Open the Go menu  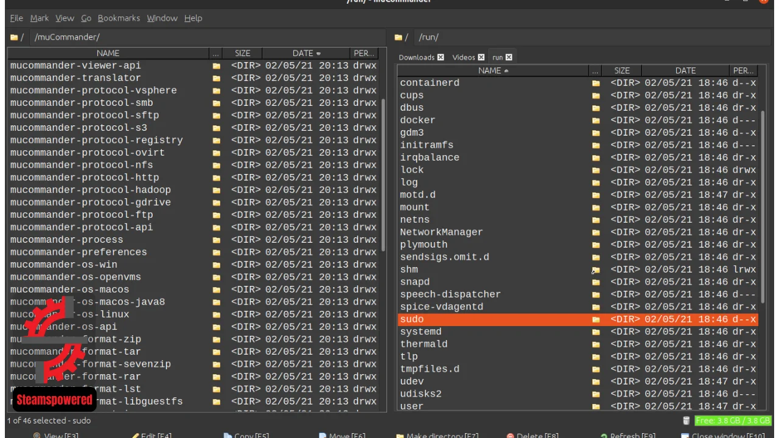pos(86,18)
